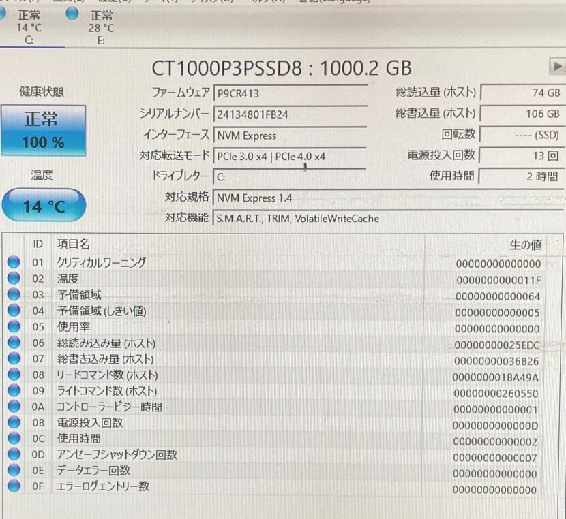
Task: Click raw value 0000000000011F
Action: [498, 280]
